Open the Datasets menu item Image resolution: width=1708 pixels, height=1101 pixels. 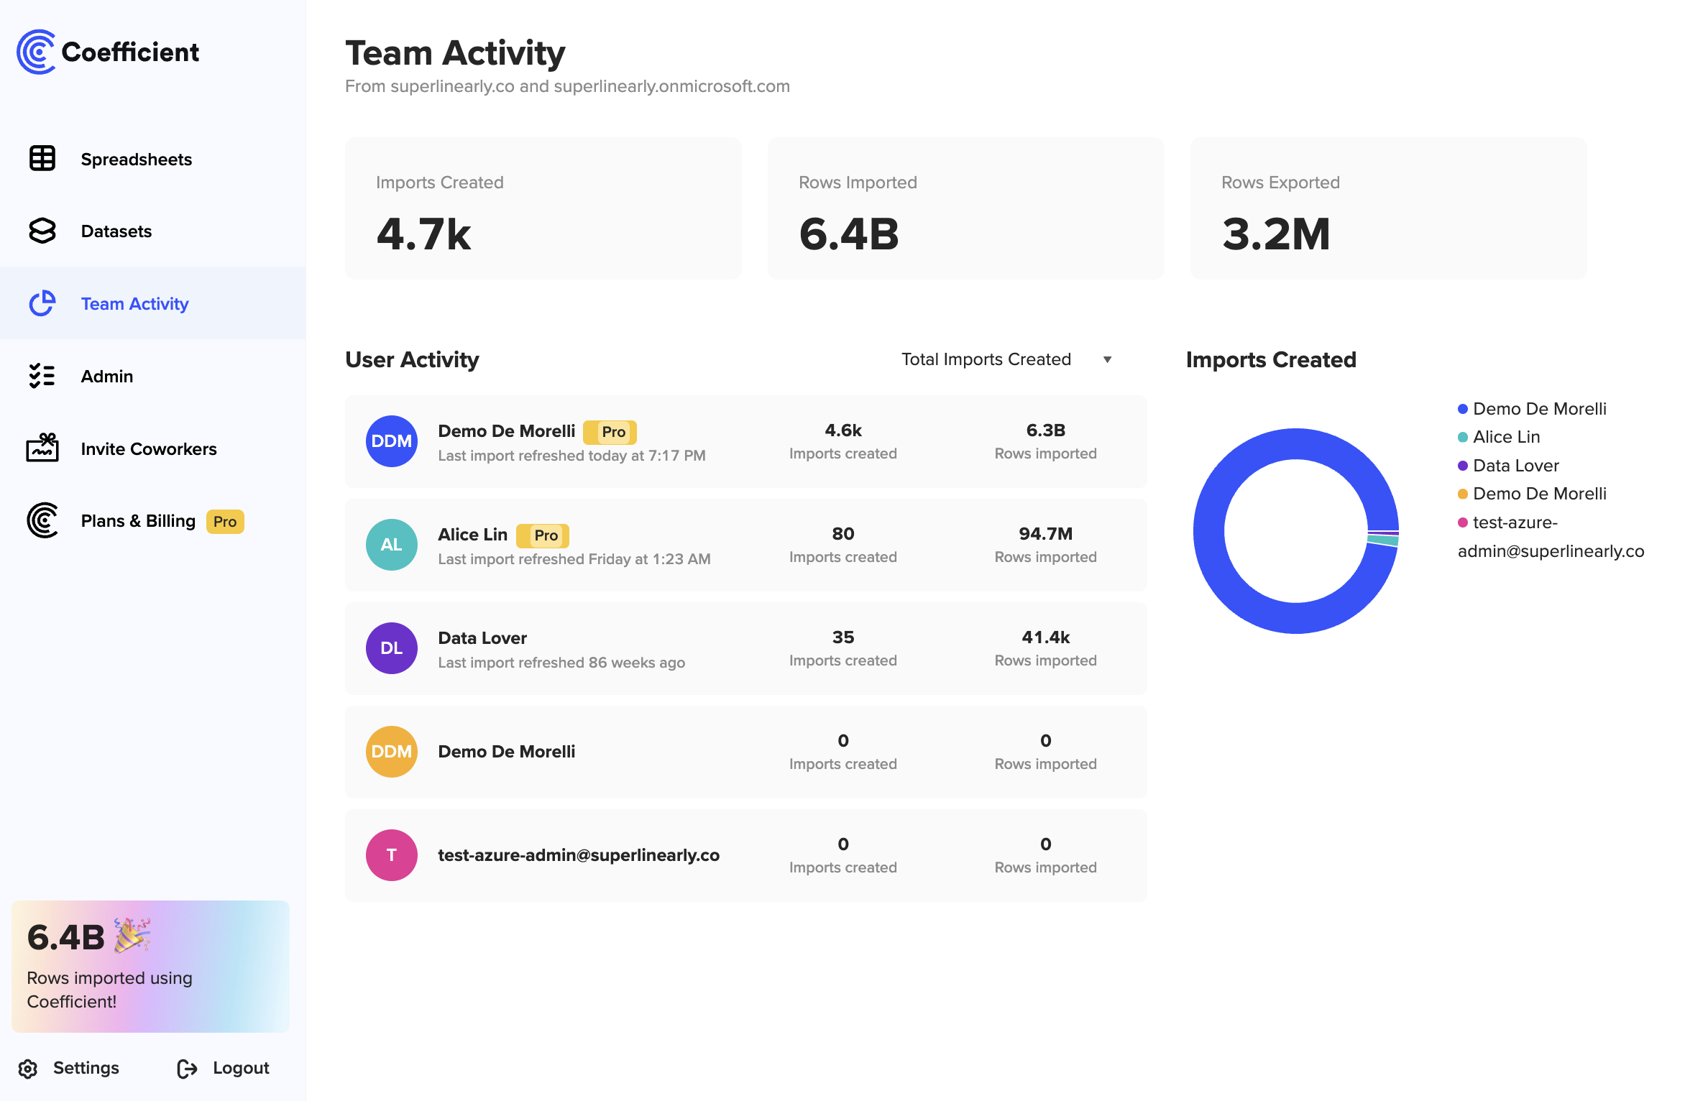click(116, 231)
